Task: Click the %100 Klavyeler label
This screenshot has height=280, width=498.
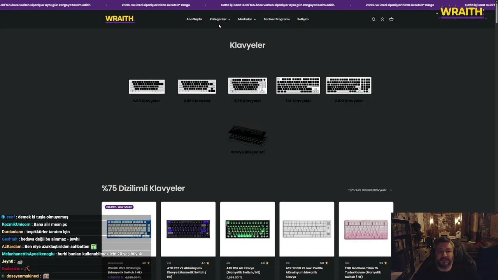Action: coord(349,101)
